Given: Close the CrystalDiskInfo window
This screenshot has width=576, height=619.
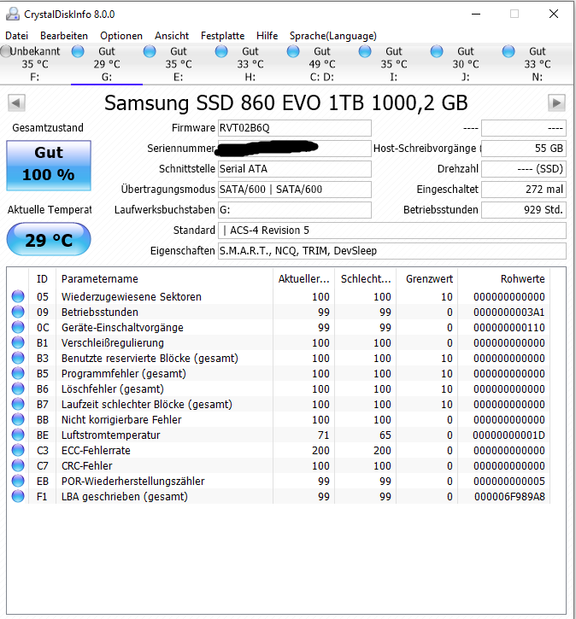Looking at the screenshot, I should point(554,14).
